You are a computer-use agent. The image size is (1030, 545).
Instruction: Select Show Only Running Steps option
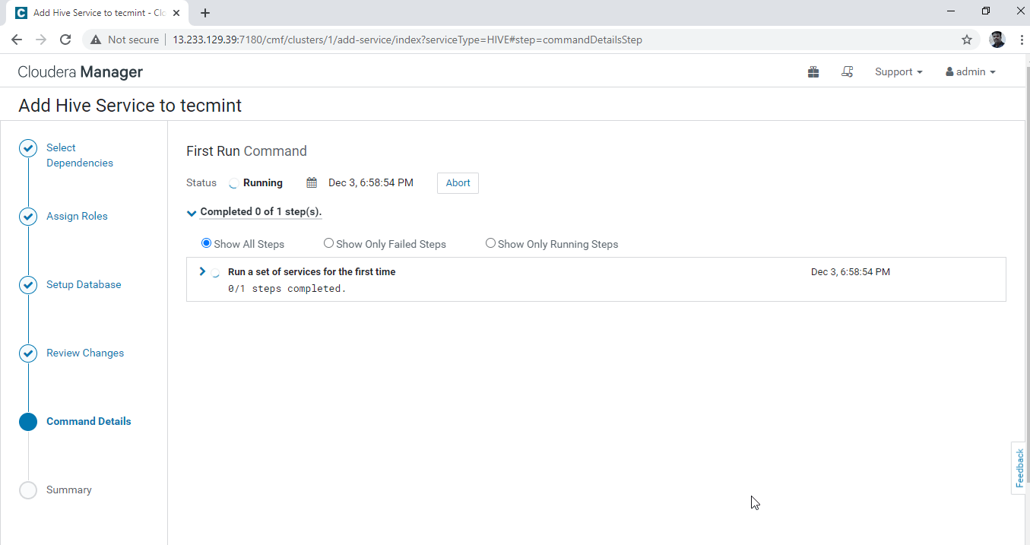490,243
